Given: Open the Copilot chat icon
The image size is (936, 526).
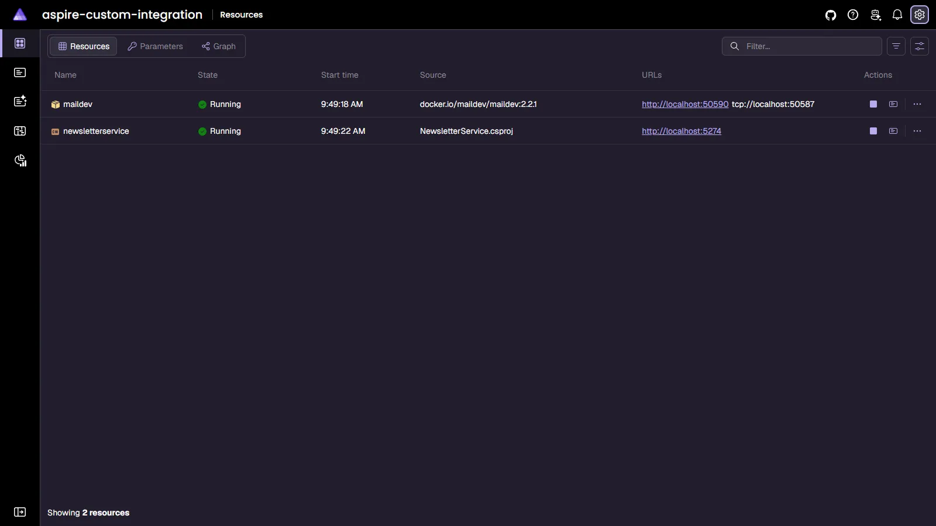Looking at the screenshot, I should [x=875, y=15].
